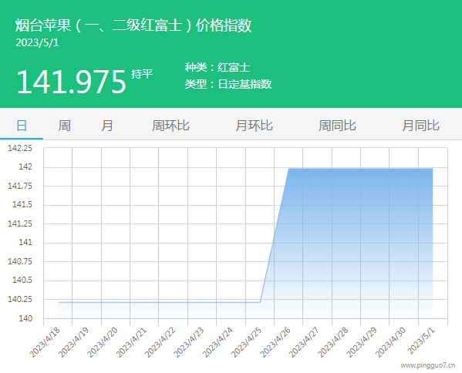Click the 种类：红富士 label
The height and width of the screenshot is (373, 462).
point(218,67)
